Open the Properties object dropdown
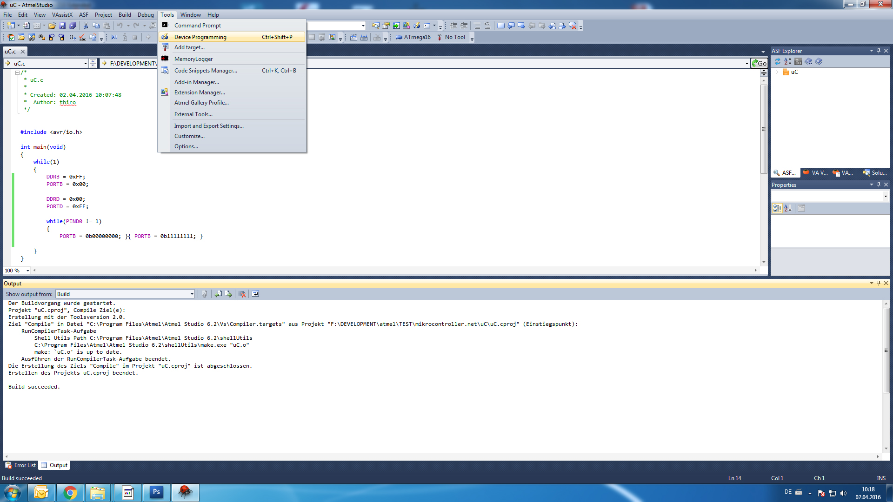The width and height of the screenshot is (893, 502). [886, 196]
